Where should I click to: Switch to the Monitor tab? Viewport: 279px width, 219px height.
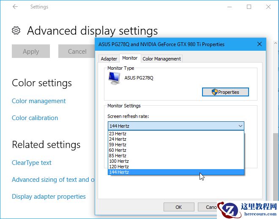(130, 58)
